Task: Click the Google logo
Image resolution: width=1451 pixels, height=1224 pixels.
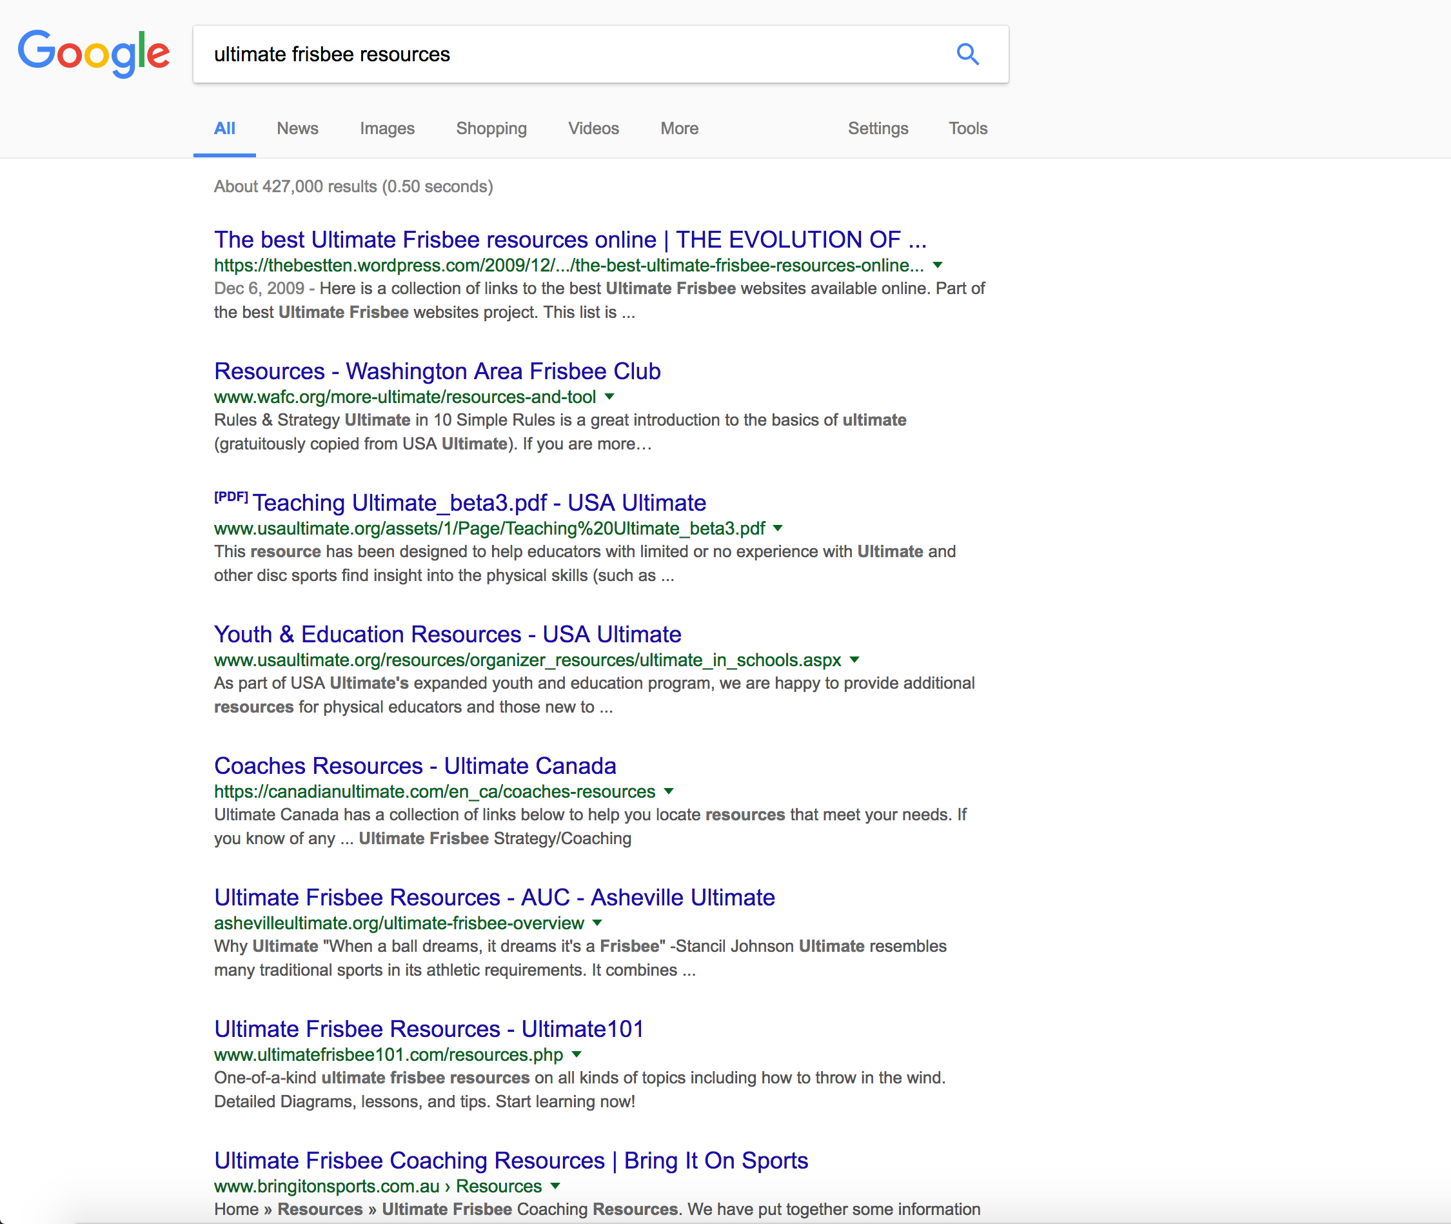Action: tap(94, 54)
